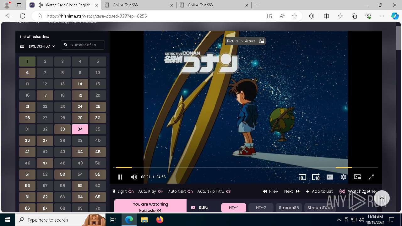Open episode 33 in the list
The image size is (402, 226).
coord(62,129)
